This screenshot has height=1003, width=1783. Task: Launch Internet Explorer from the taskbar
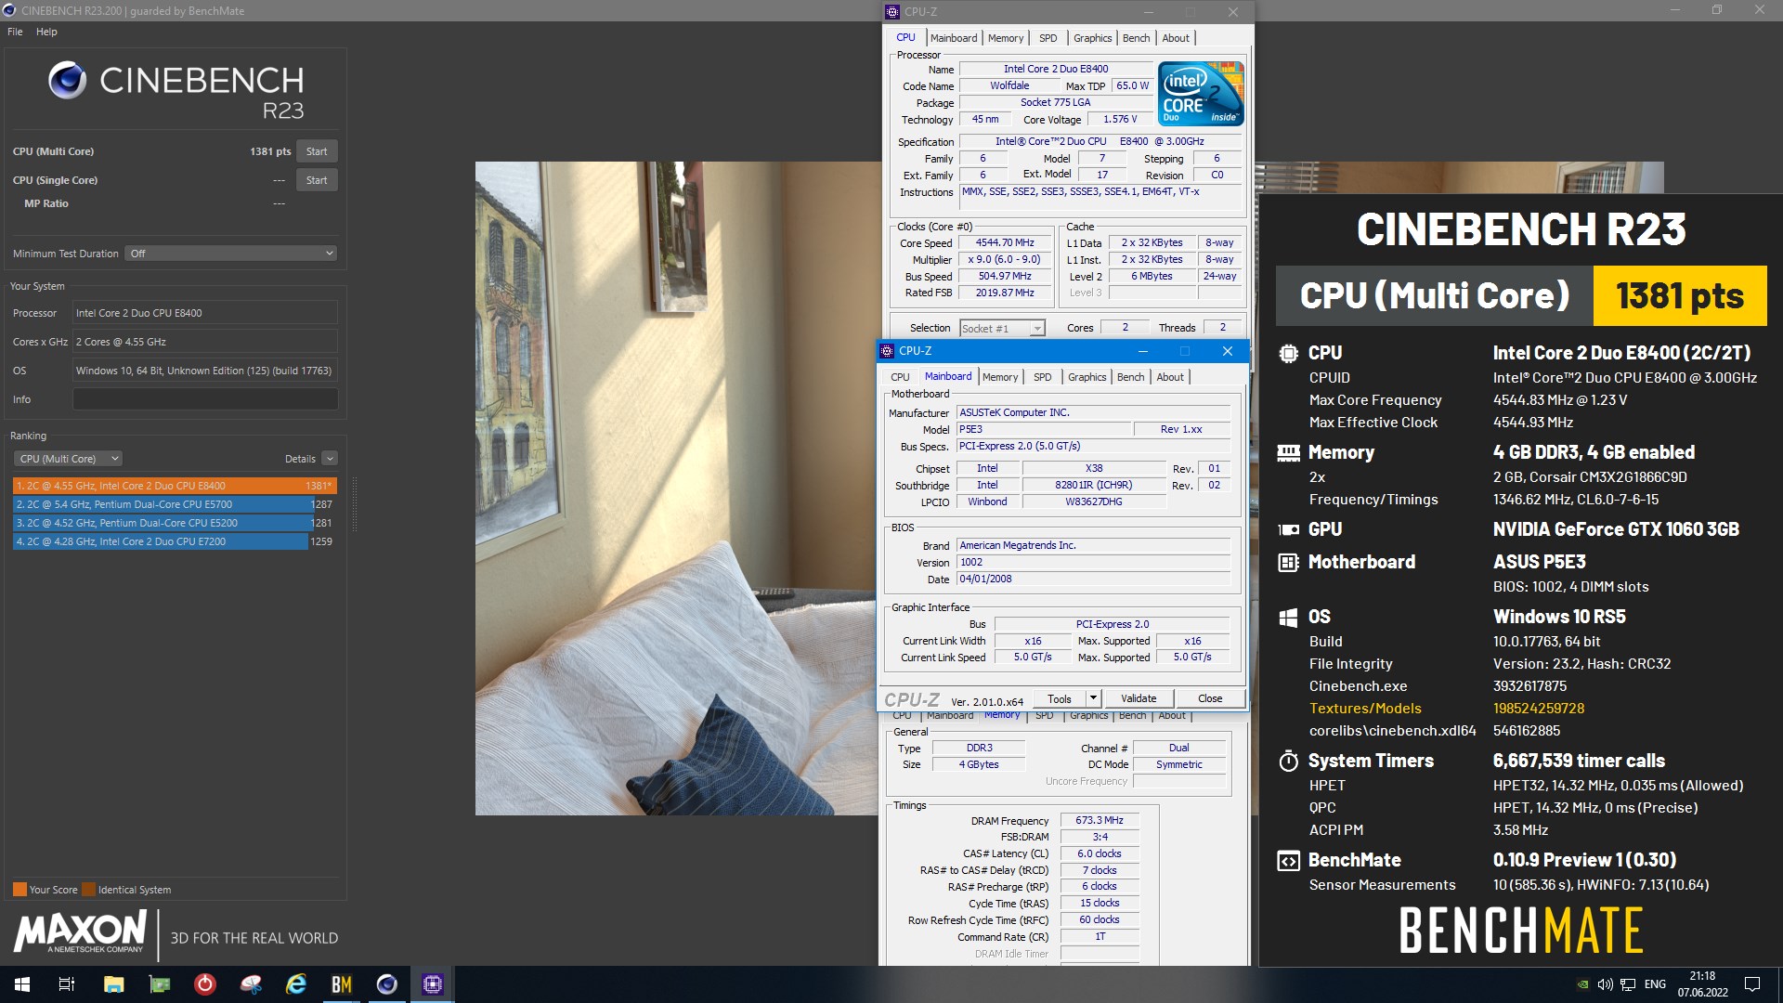[296, 984]
